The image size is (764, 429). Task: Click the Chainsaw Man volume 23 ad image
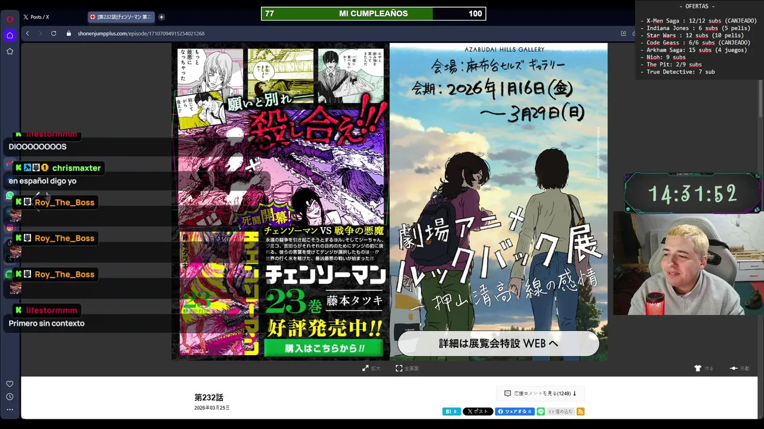[x=281, y=201]
